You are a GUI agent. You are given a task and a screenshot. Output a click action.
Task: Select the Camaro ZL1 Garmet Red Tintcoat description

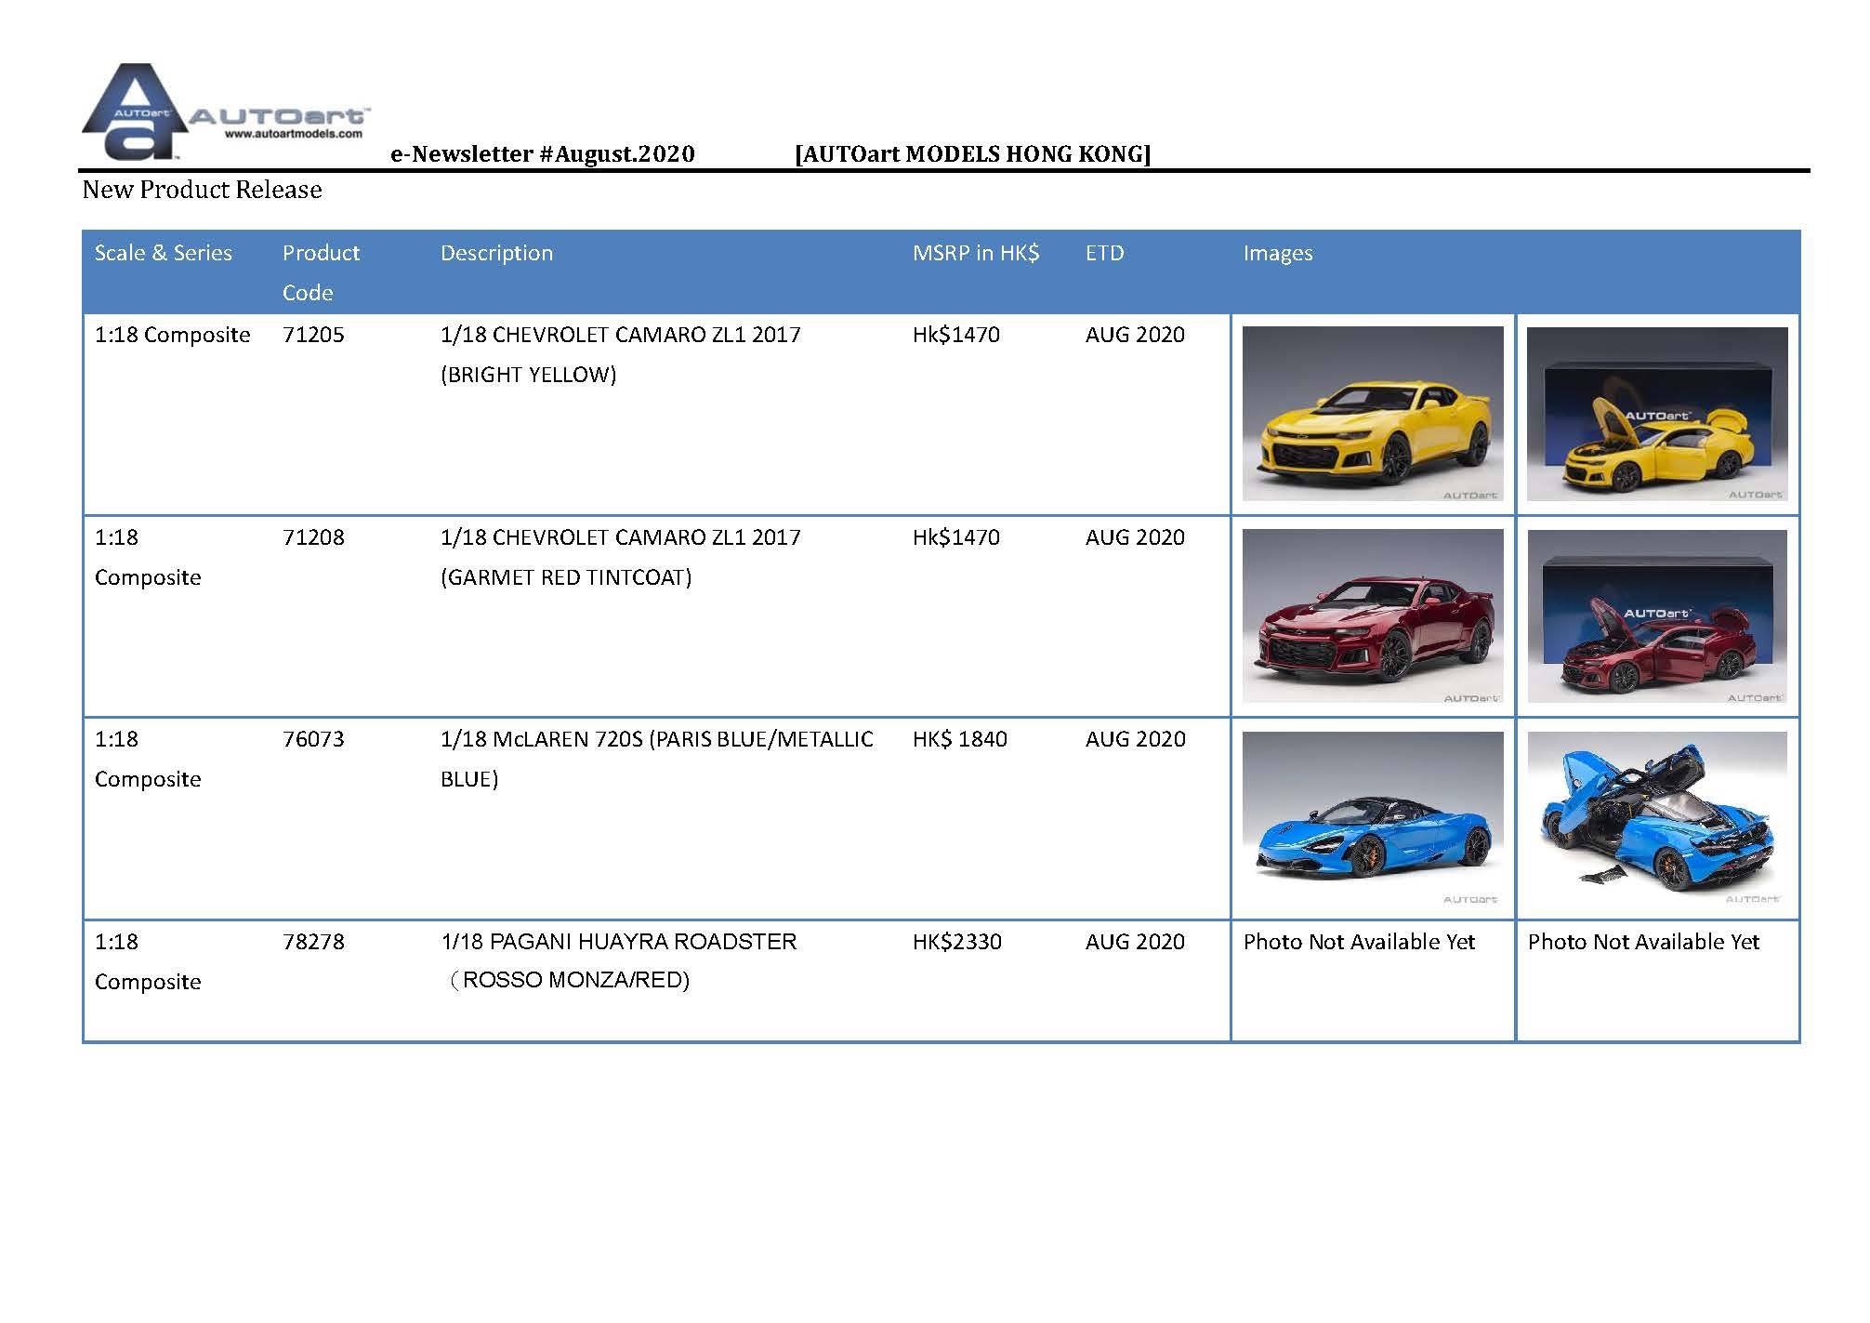click(x=621, y=557)
